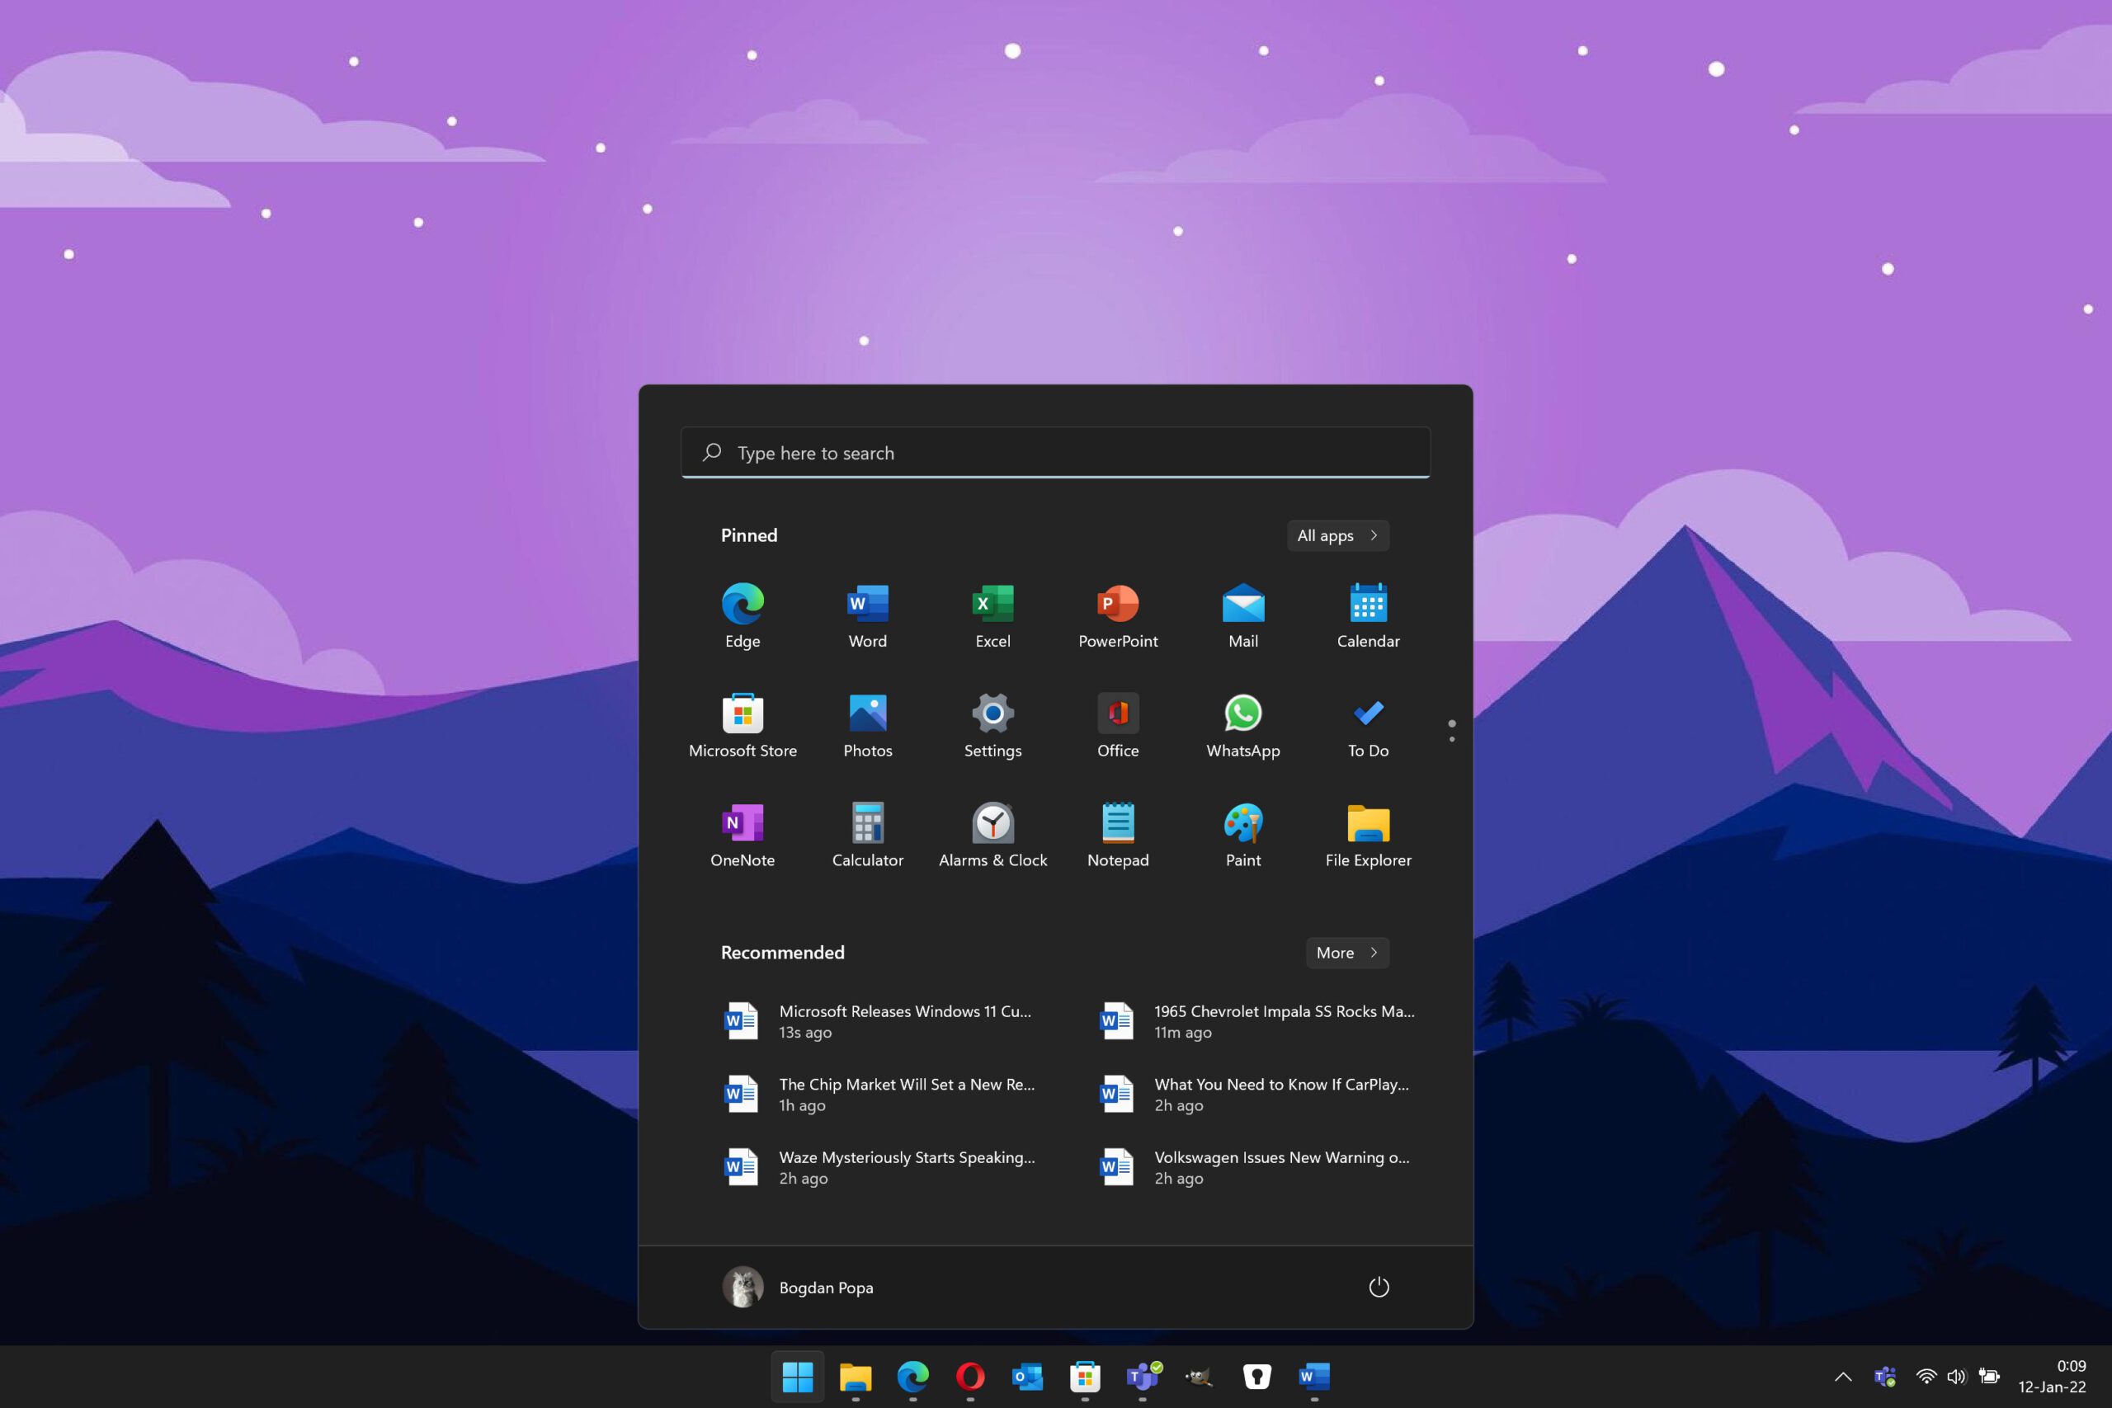Image resolution: width=2112 pixels, height=1408 pixels.
Task: Click the battery status icon
Action: [1989, 1377]
